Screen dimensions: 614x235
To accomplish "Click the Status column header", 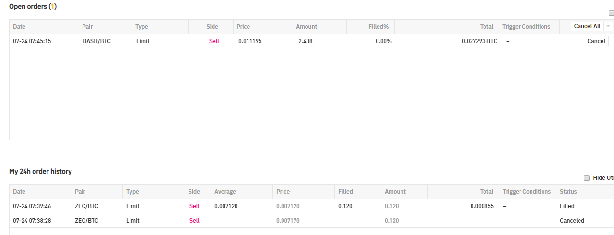I will [568, 192].
